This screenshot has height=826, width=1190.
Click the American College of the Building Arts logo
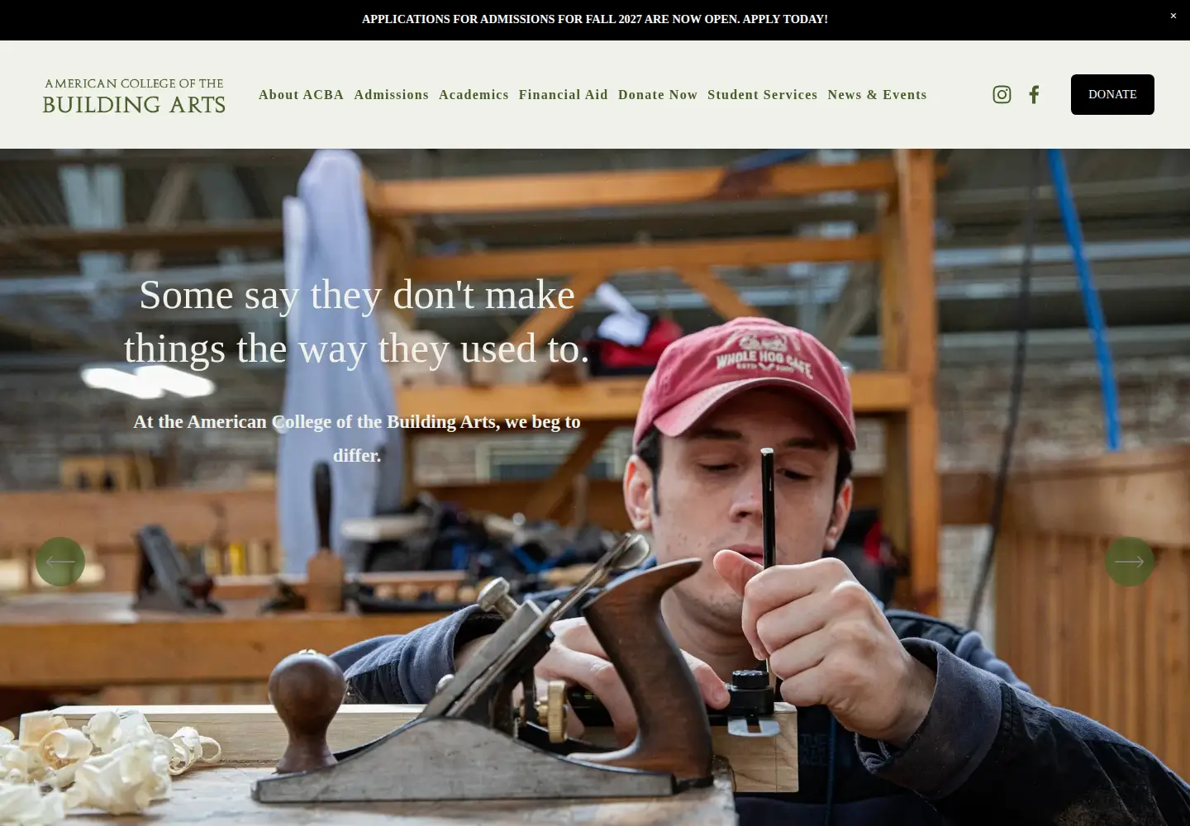134,96
